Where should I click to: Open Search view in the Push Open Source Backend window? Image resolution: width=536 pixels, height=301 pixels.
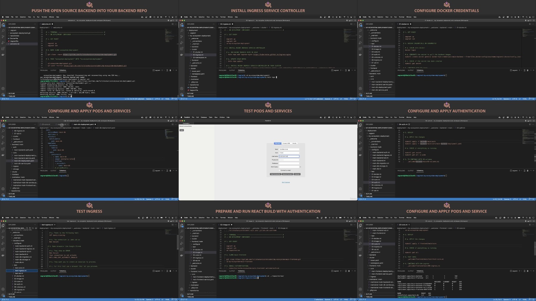click(x=3, y=31)
